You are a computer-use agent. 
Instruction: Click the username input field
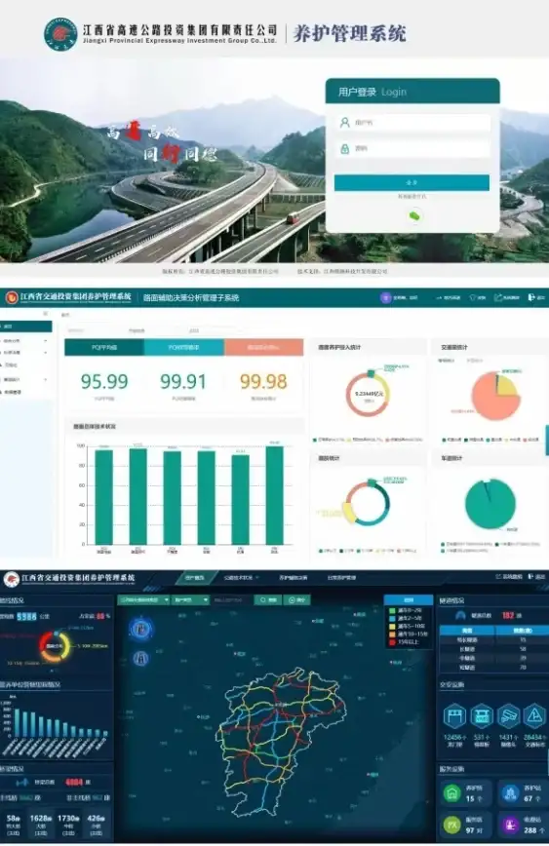click(x=412, y=123)
